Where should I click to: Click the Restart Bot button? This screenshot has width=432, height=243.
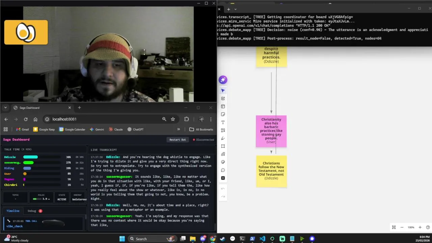tap(178, 140)
